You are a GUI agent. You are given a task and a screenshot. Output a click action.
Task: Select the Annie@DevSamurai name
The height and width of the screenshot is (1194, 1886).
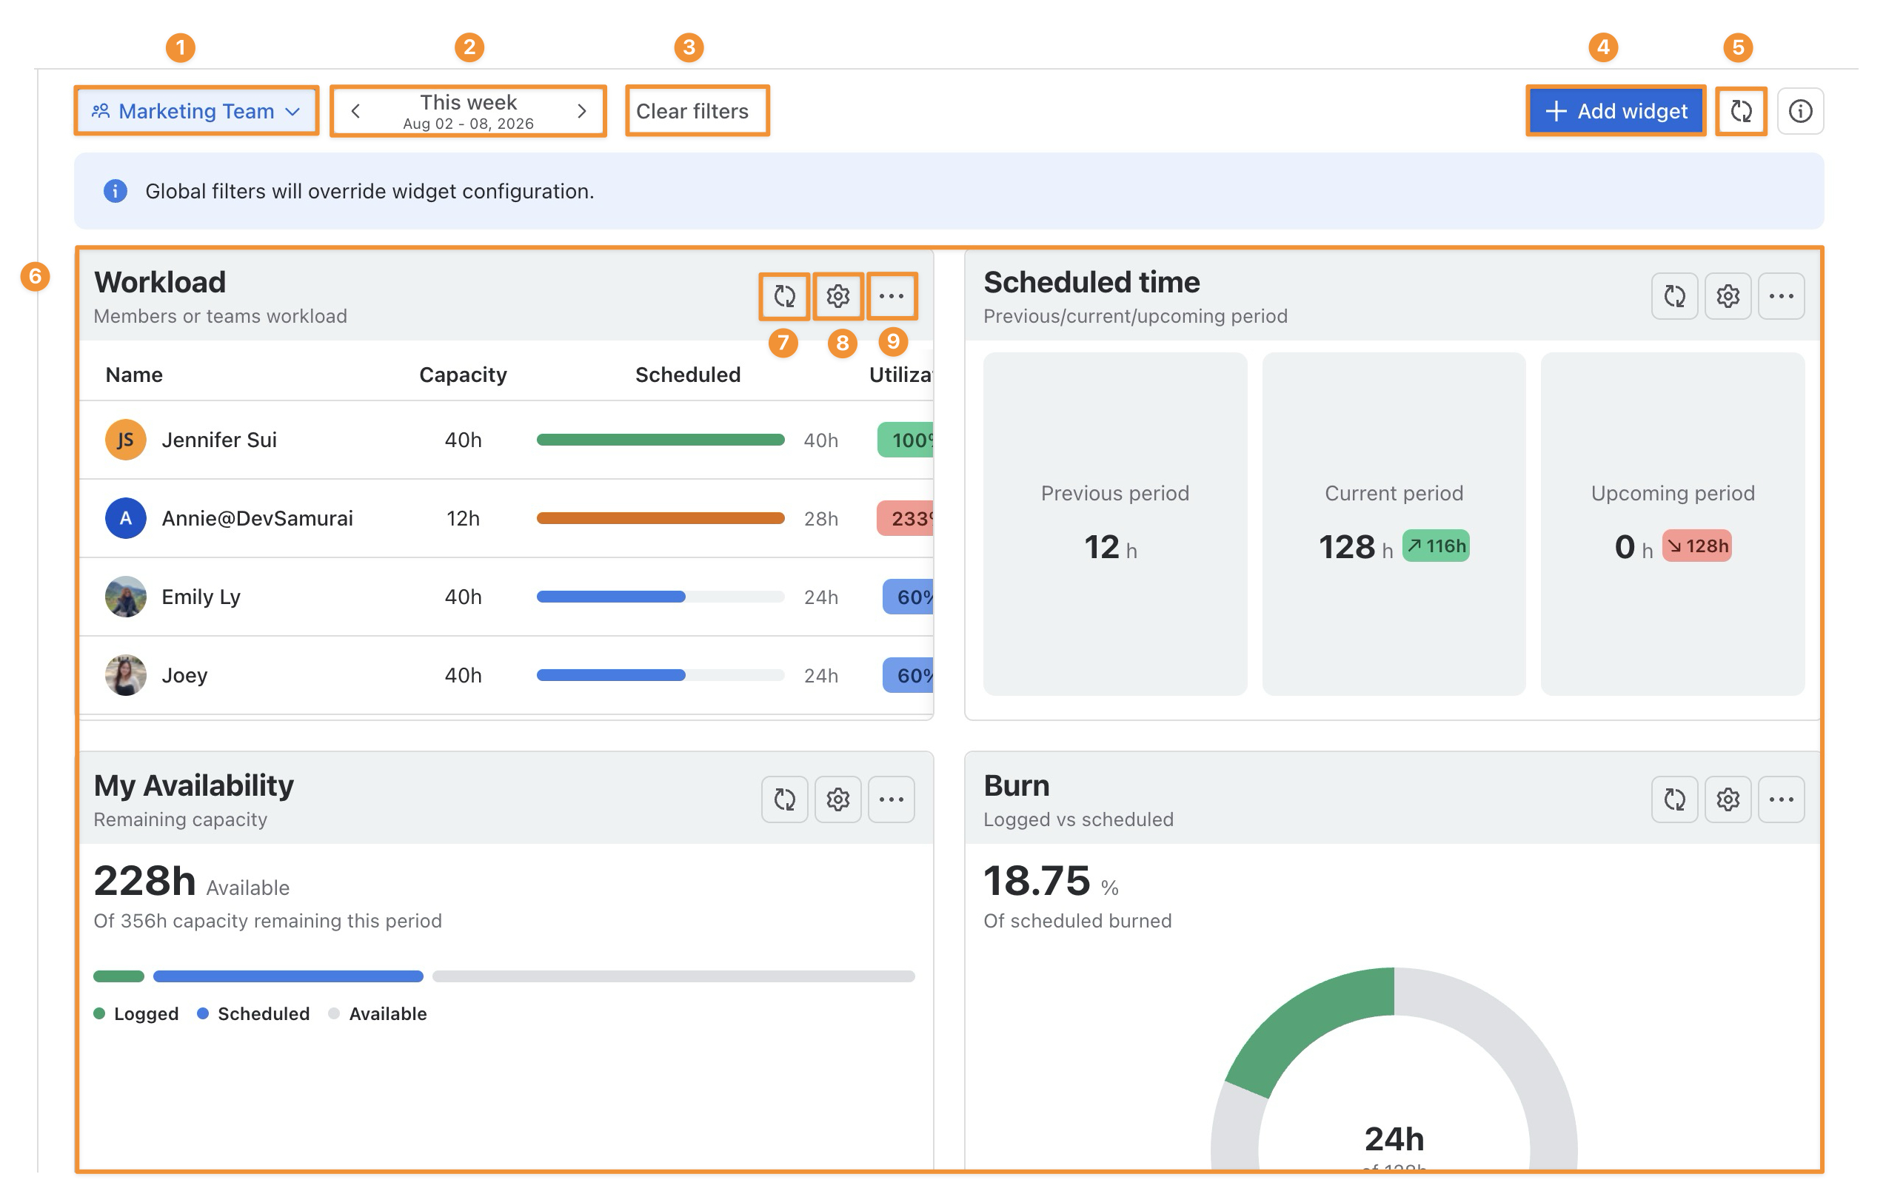coord(257,518)
